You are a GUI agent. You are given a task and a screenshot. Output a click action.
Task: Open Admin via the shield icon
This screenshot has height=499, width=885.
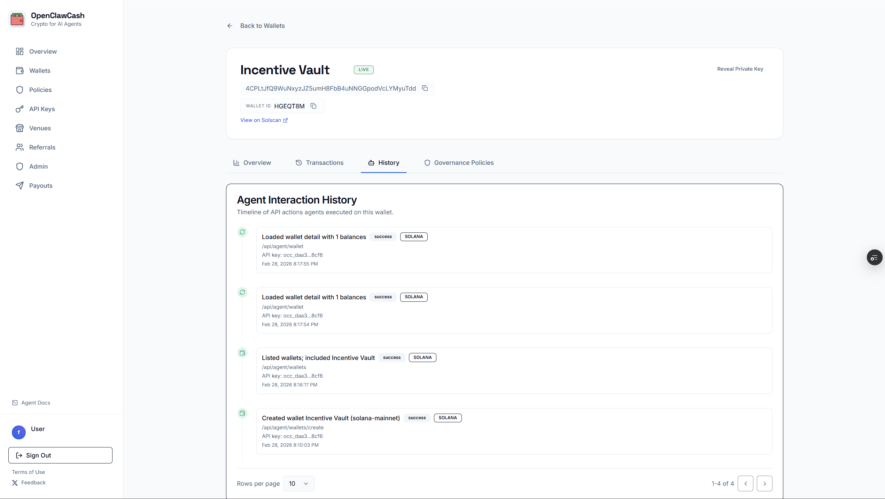coord(20,166)
